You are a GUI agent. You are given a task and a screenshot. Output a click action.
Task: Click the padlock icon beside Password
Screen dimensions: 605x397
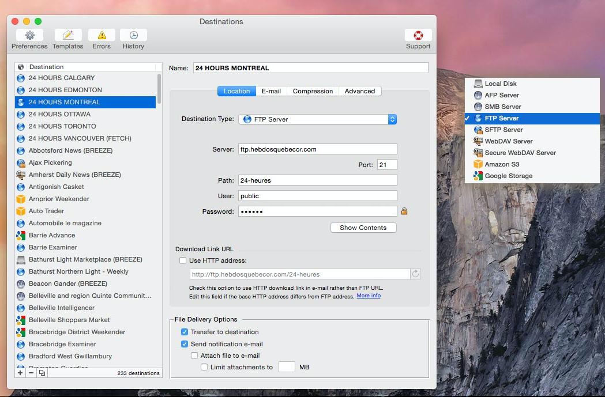pyautogui.click(x=404, y=211)
